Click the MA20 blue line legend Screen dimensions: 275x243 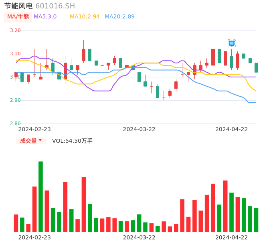[119, 17]
